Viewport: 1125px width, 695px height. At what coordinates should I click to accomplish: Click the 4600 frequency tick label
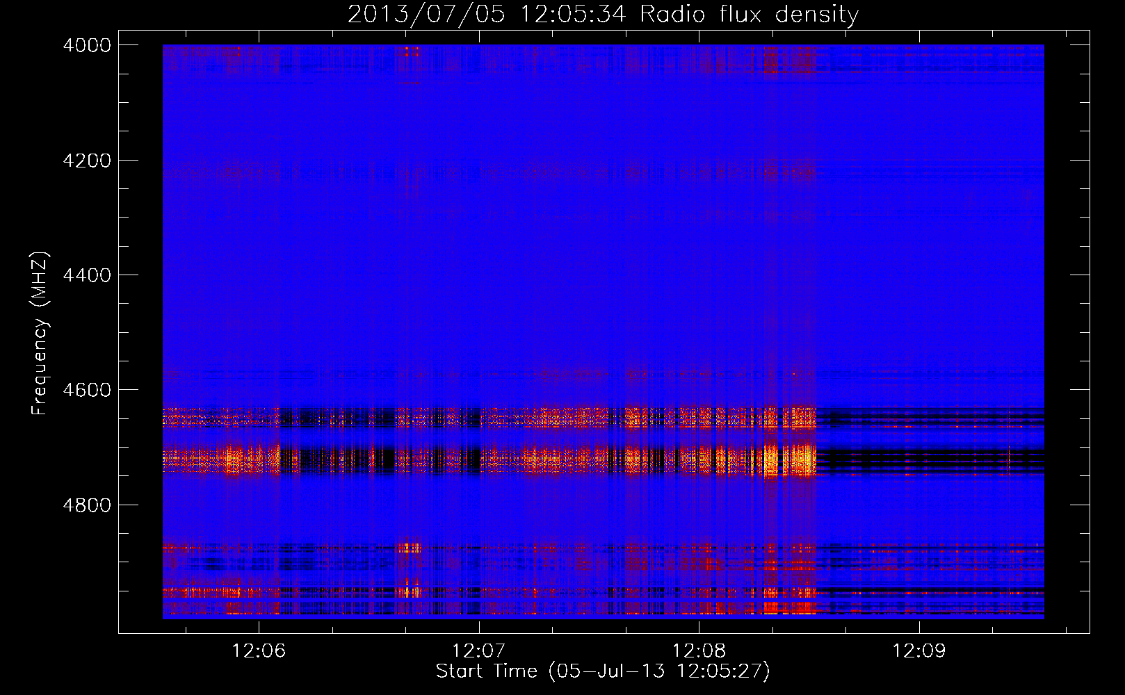point(87,390)
